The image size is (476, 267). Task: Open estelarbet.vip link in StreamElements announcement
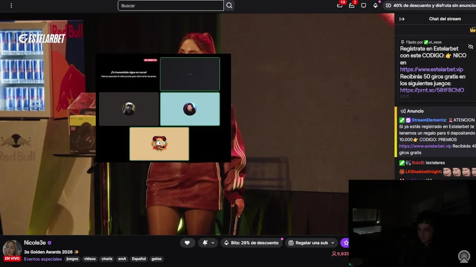pyautogui.click(x=425, y=146)
